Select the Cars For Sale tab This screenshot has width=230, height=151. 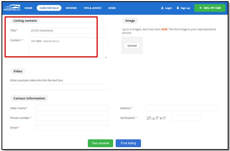tap(49, 8)
